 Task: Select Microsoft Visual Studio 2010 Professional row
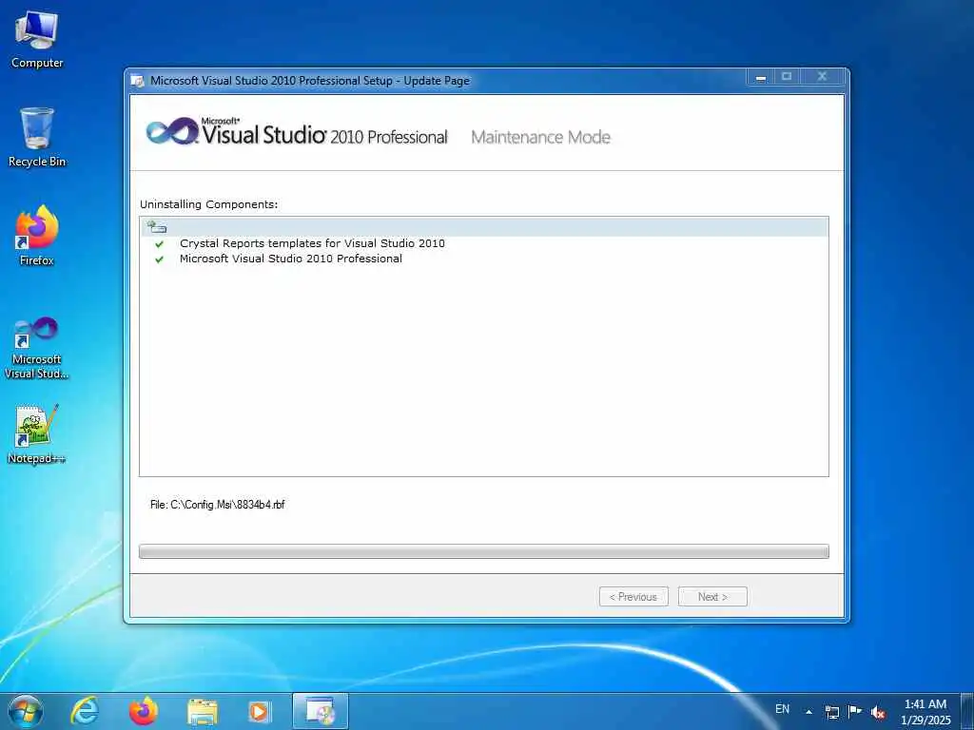pos(291,259)
